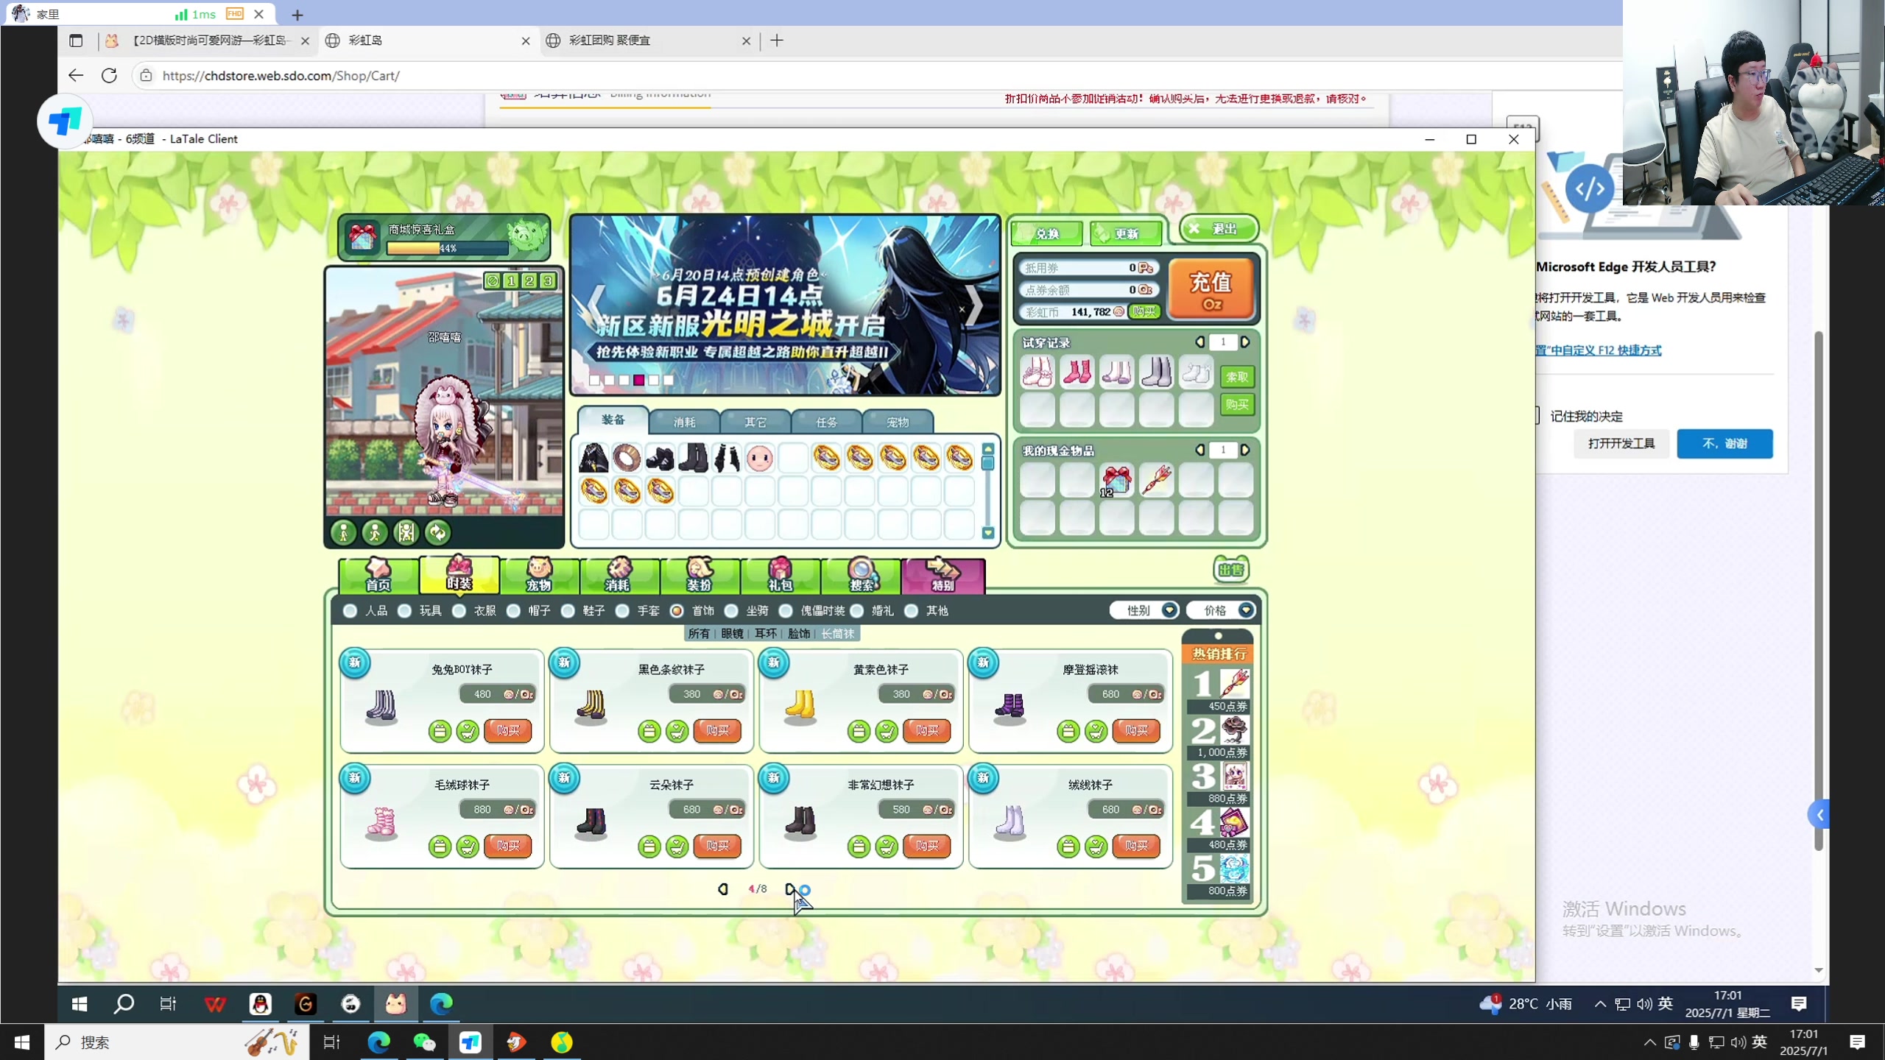Click 试穿记录 previous page arrow

(1200, 342)
